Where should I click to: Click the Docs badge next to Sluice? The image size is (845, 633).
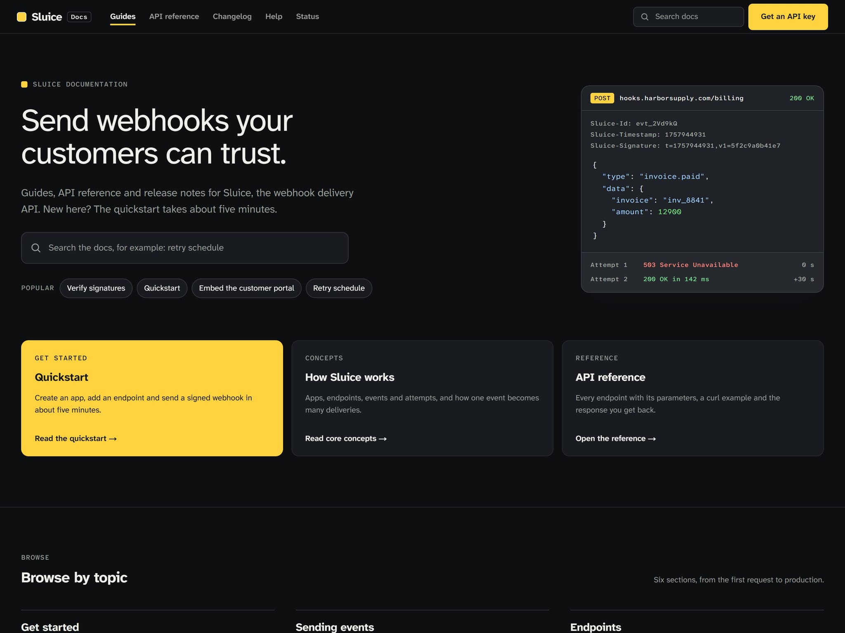pyautogui.click(x=79, y=16)
